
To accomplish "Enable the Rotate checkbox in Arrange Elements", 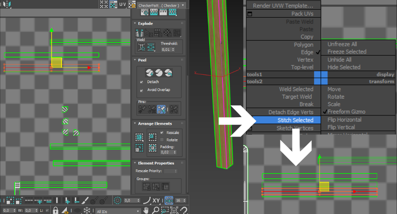I will point(162,140).
